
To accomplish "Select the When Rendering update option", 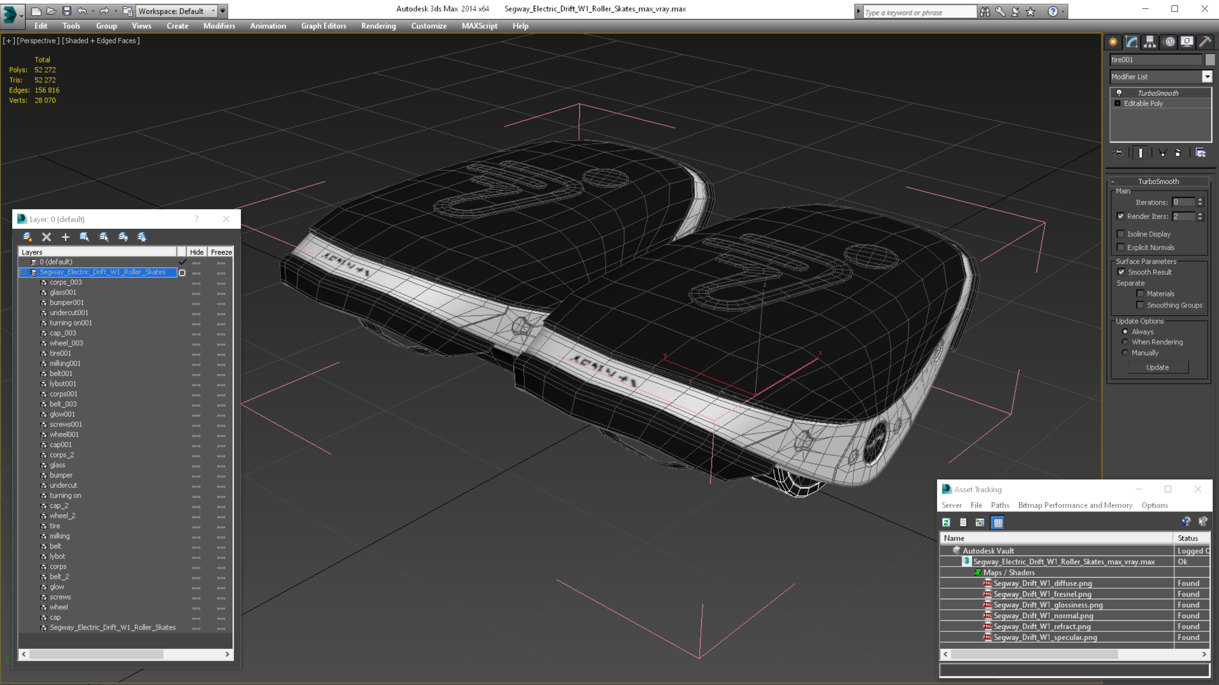I will (1125, 341).
